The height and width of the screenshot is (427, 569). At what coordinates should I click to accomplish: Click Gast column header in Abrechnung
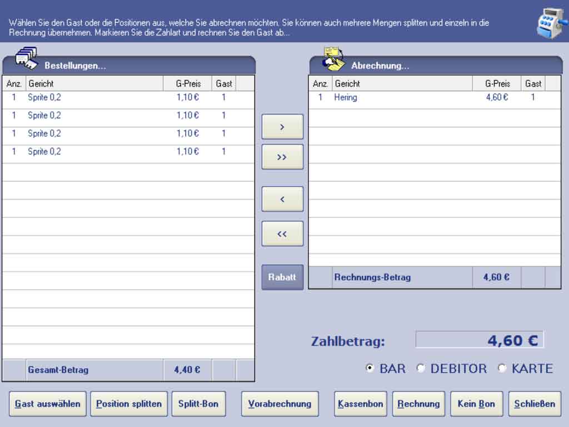click(533, 83)
